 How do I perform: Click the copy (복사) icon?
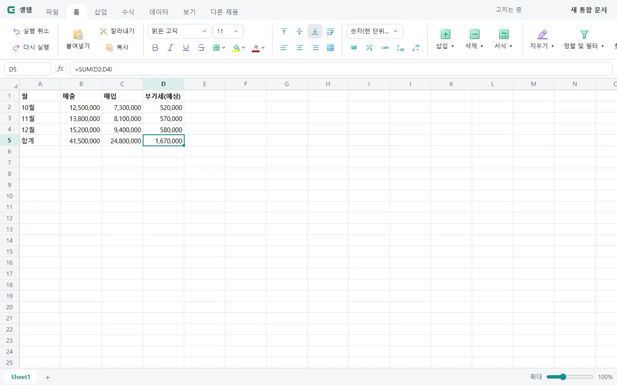click(x=110, y=47)
